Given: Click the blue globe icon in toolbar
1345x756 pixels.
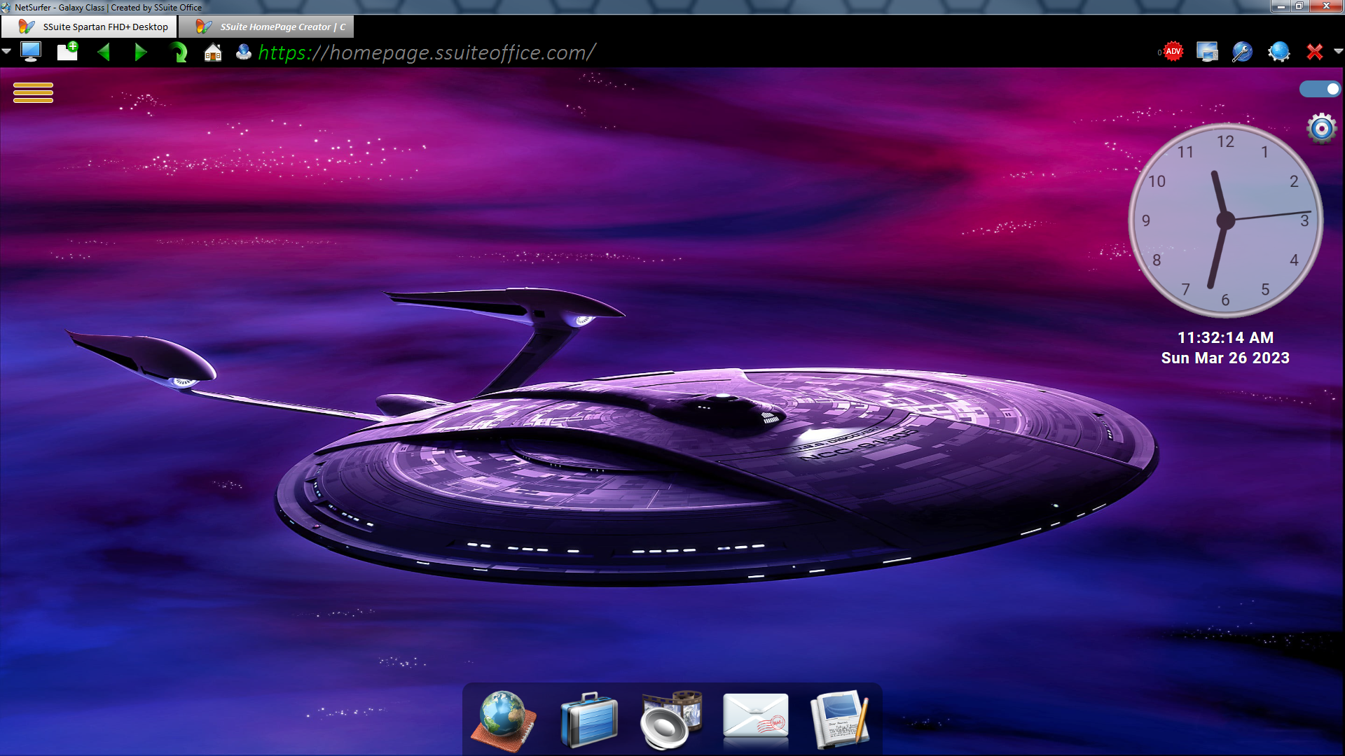Looking at the screenshot, I should pos(1278,52).
